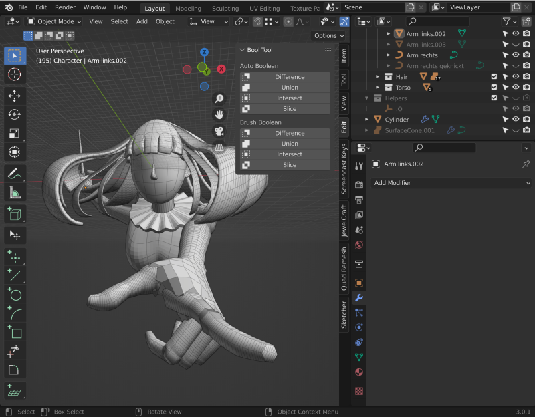Switch orthographic/perspective grid icon
535x417 pixels.
[219, 147]
